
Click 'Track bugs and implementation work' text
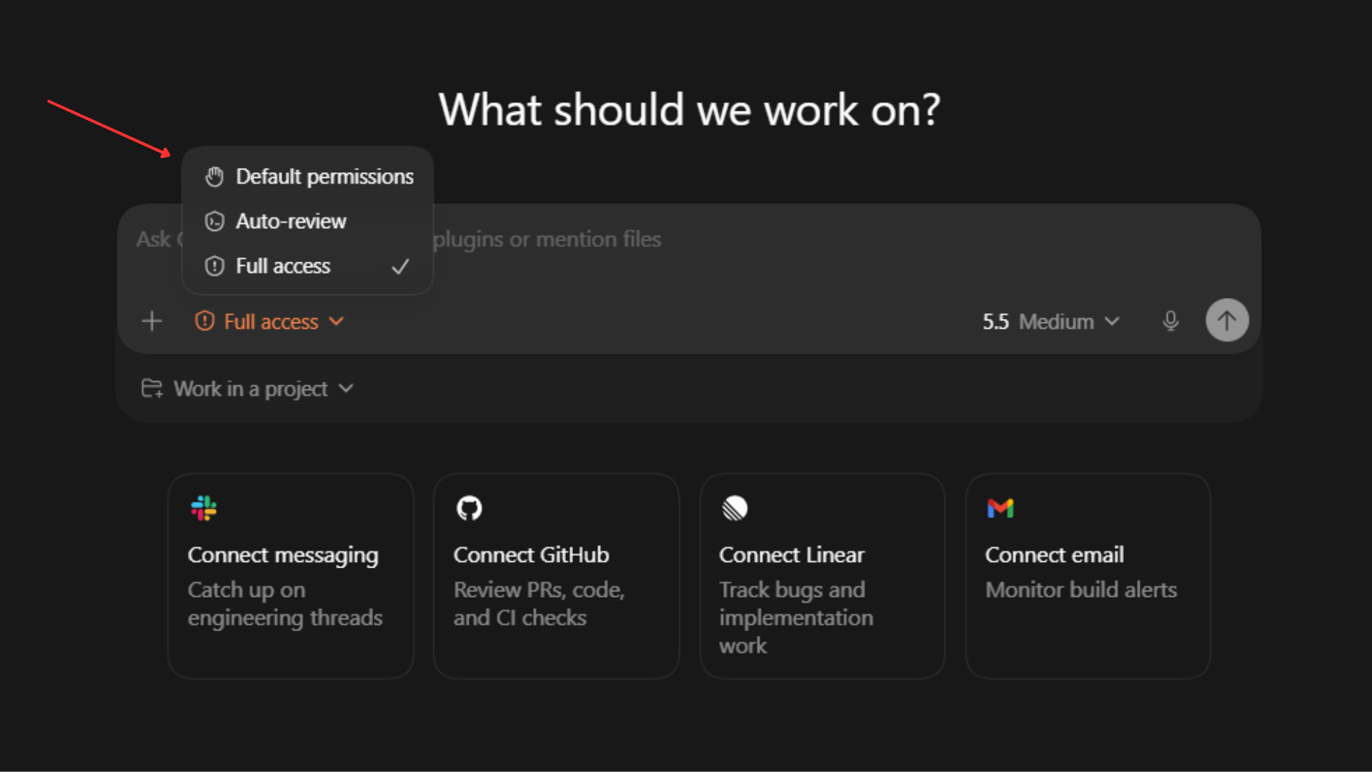[x=796, y=618]
